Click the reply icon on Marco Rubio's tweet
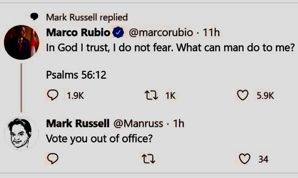Screen dimensions: 298x178 52,95
